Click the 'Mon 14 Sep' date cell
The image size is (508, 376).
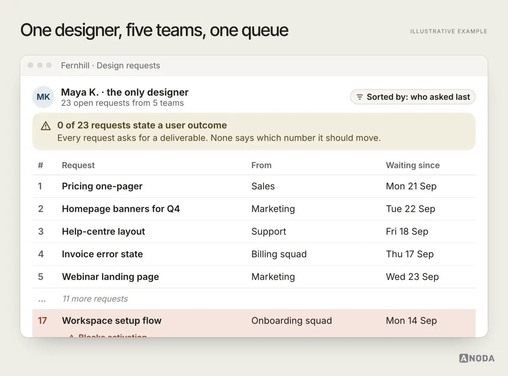[411, 321]
